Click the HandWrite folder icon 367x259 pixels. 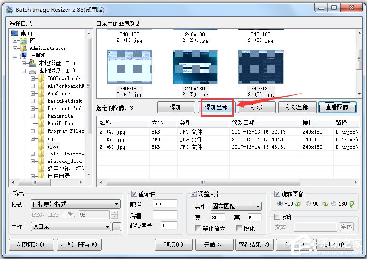coord(41,116)
